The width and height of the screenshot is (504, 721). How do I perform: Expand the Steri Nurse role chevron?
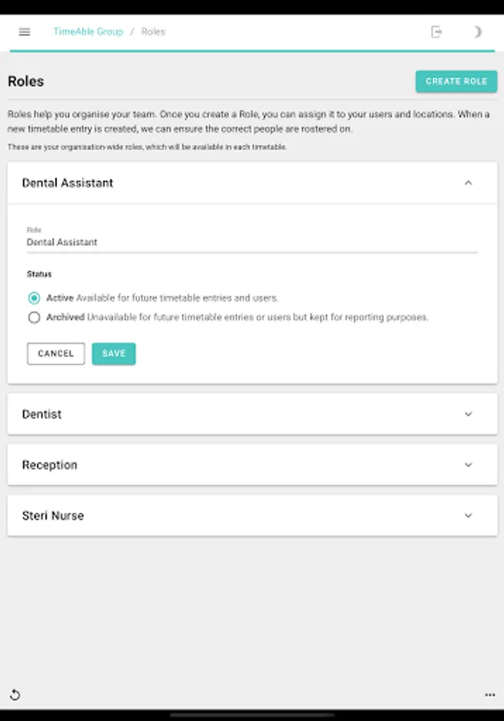[x=469, y=516]
